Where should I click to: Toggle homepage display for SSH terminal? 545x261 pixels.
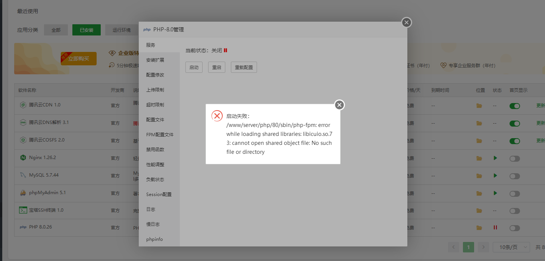515,211
